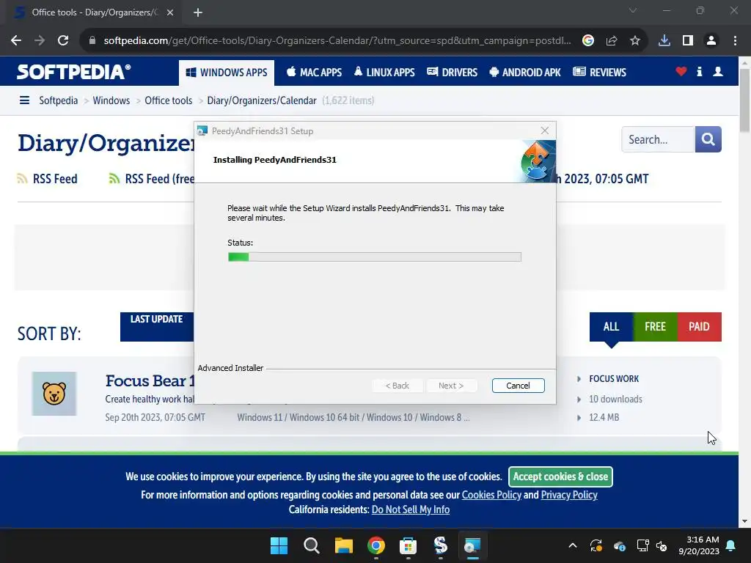
Task: Accept cookies & close
Action: point(560,476)
